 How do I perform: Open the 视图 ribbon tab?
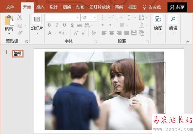point(132,7)
